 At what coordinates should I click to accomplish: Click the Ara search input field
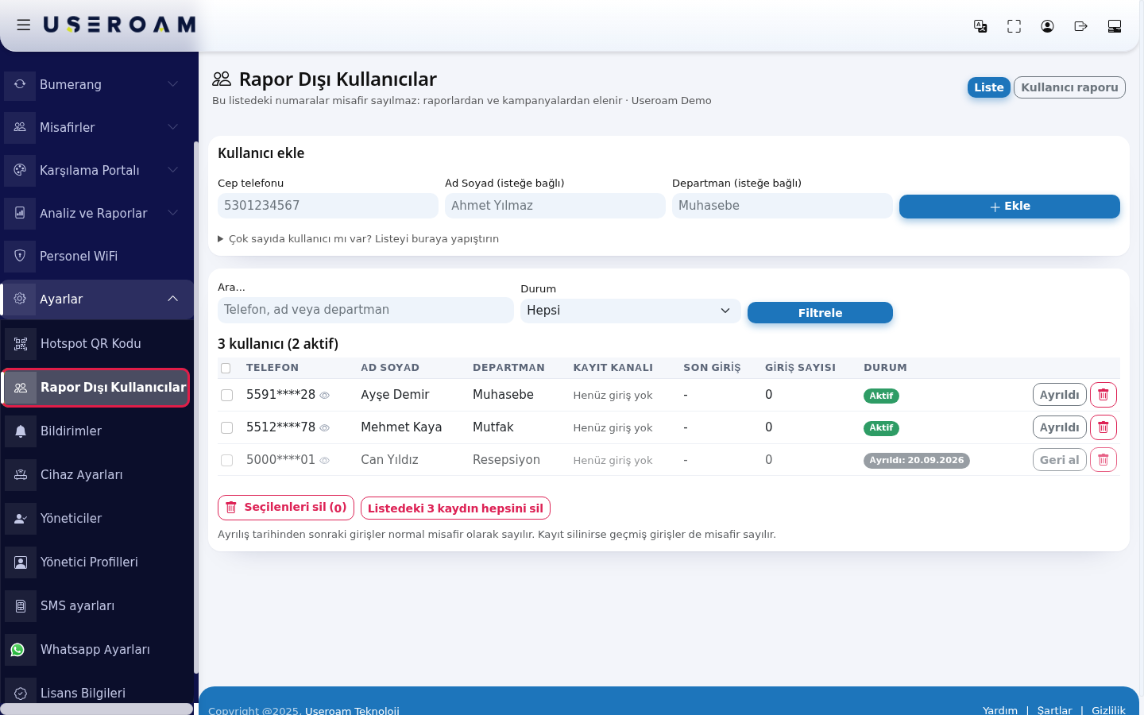pos(365,310)
